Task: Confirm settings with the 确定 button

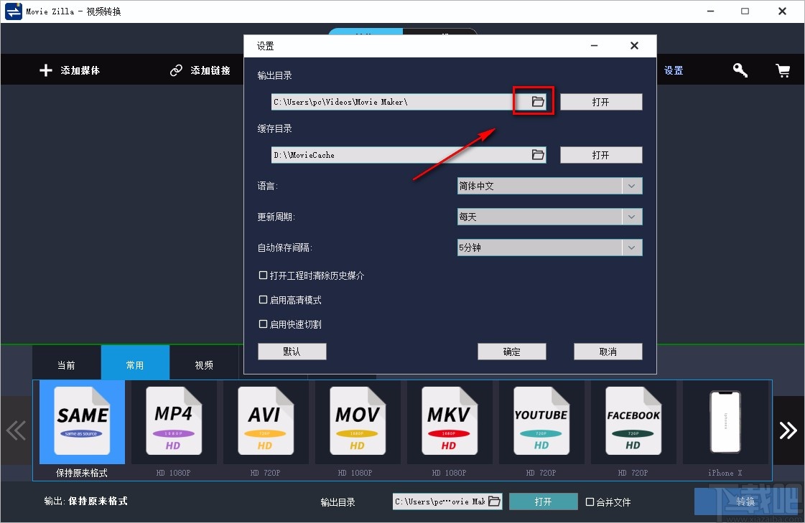Action: pos(511,351)
